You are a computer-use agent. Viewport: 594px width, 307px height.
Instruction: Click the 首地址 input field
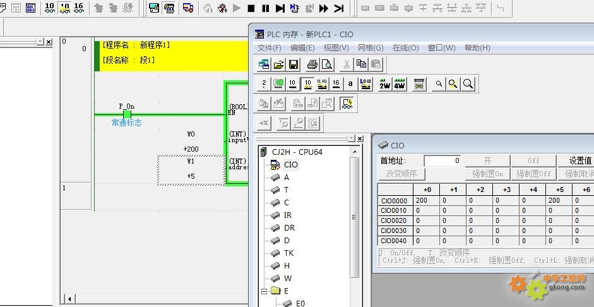[443, 160]
